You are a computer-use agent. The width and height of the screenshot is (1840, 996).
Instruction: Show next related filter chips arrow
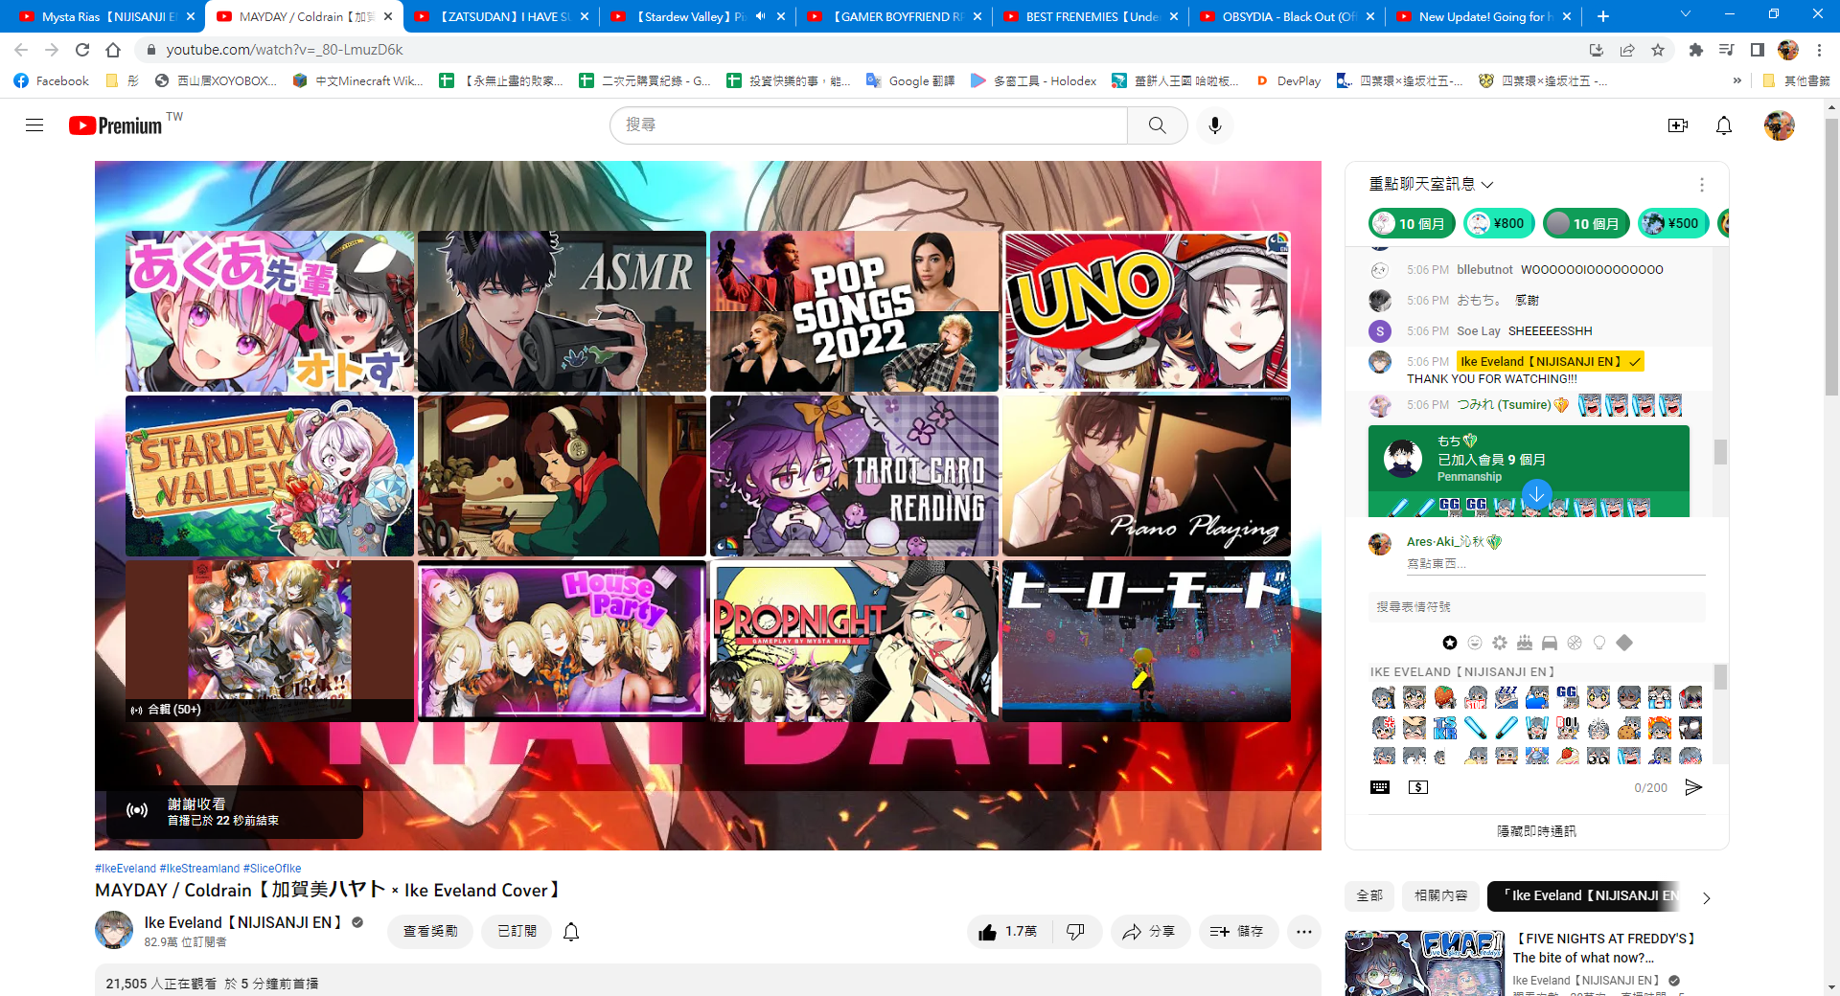click(1706, 897)
